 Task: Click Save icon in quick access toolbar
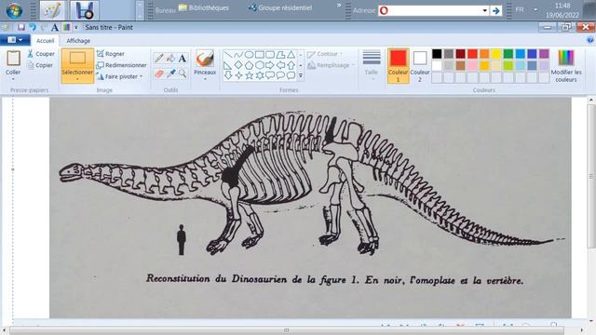pyautogui.click(x=21, y=27)
